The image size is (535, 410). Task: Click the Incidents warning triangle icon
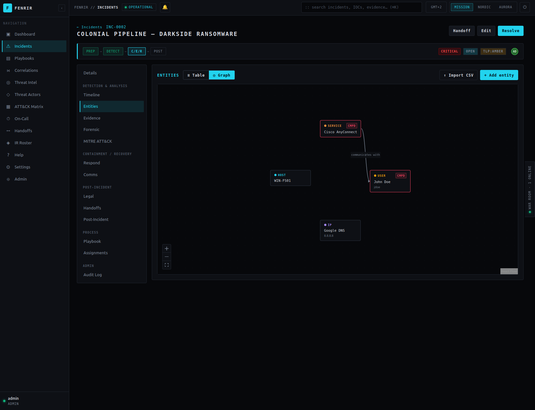tap(8, 46)
